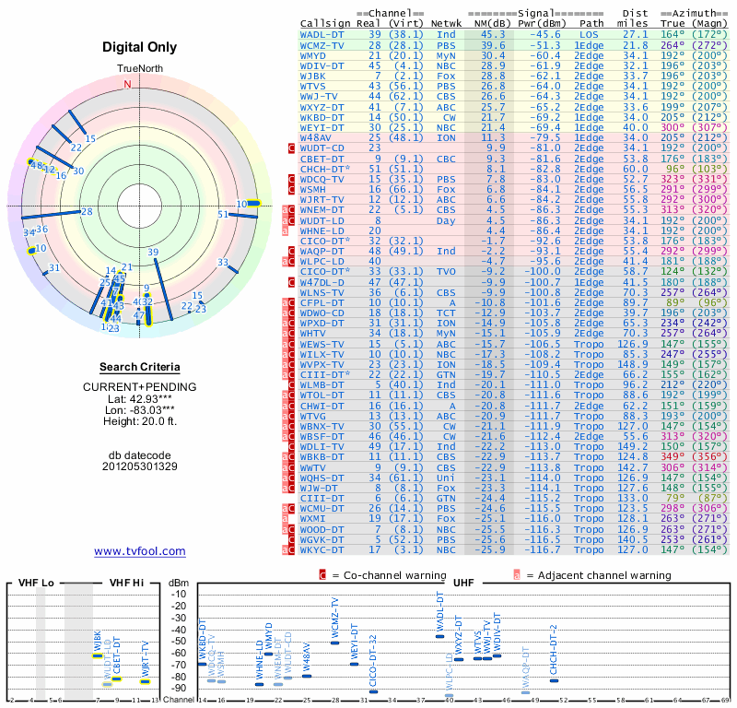The height and width of the screenshot is (708, 737).
Task: Click the channel 33 marker on the radar plot
Action: point(233,269)
